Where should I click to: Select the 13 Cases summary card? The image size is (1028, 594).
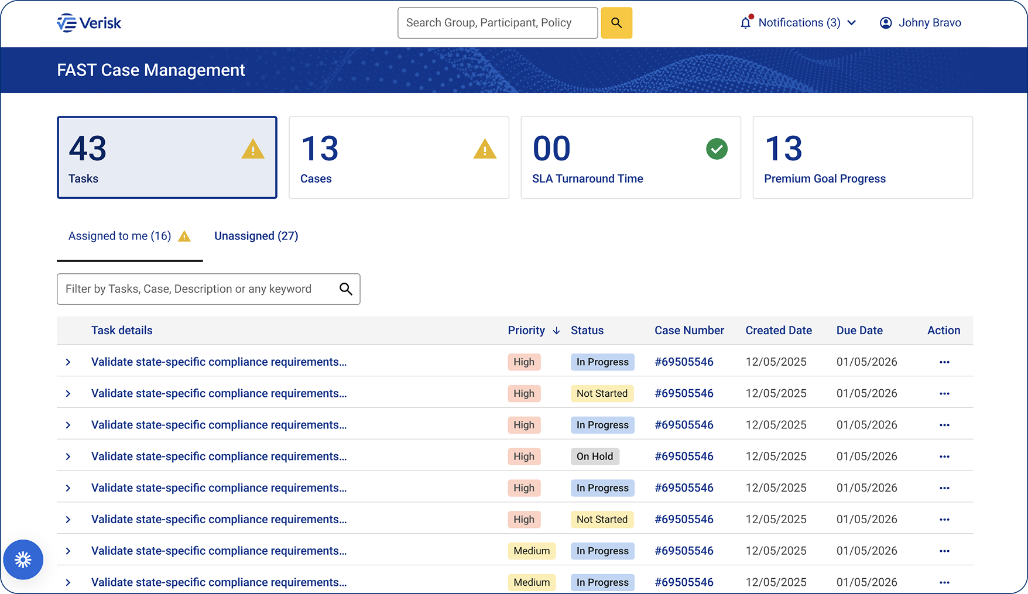(399, 157)
